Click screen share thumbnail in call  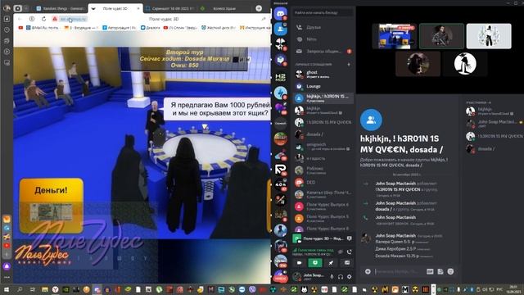pos(395,36)
